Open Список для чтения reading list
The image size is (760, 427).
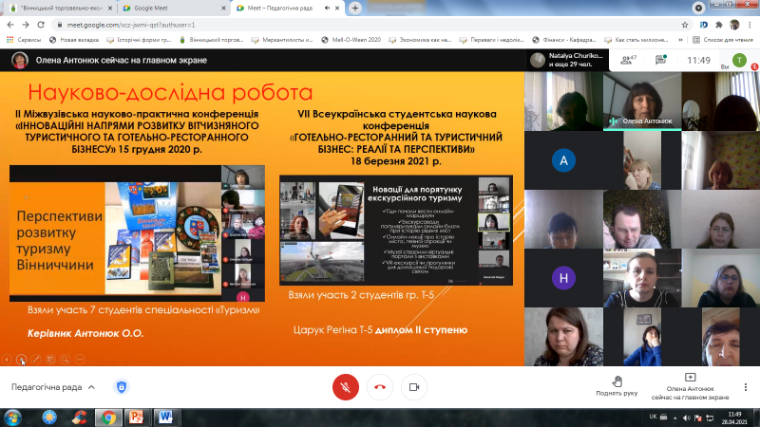click(723, 40)
